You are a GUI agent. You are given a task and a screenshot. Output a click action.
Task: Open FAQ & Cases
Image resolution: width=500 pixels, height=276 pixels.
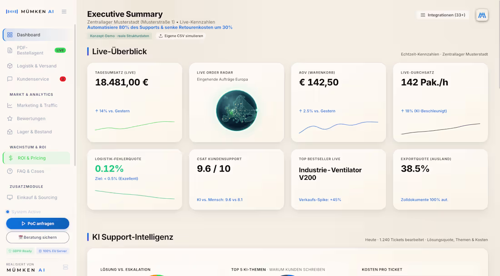click(x=37, y=171)
